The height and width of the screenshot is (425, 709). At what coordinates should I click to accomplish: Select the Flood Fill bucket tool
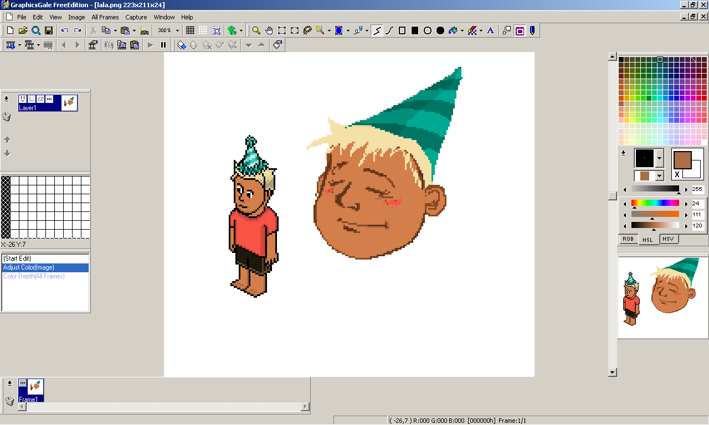click(454, 30)
